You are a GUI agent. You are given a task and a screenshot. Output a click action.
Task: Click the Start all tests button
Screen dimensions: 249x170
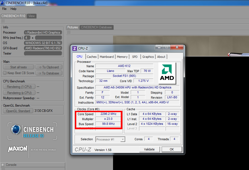coord(19,67)
